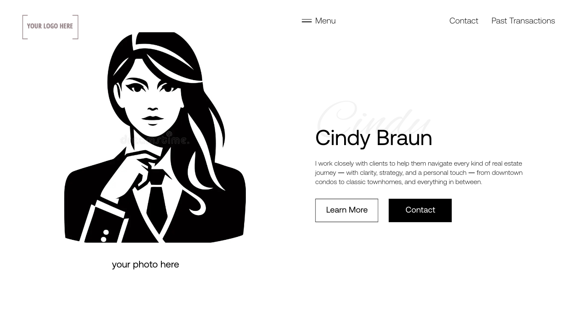Click the sleeve cuff buttons in the illustration
The height and width of the screenshot is (322, 574).
(105, 236)
